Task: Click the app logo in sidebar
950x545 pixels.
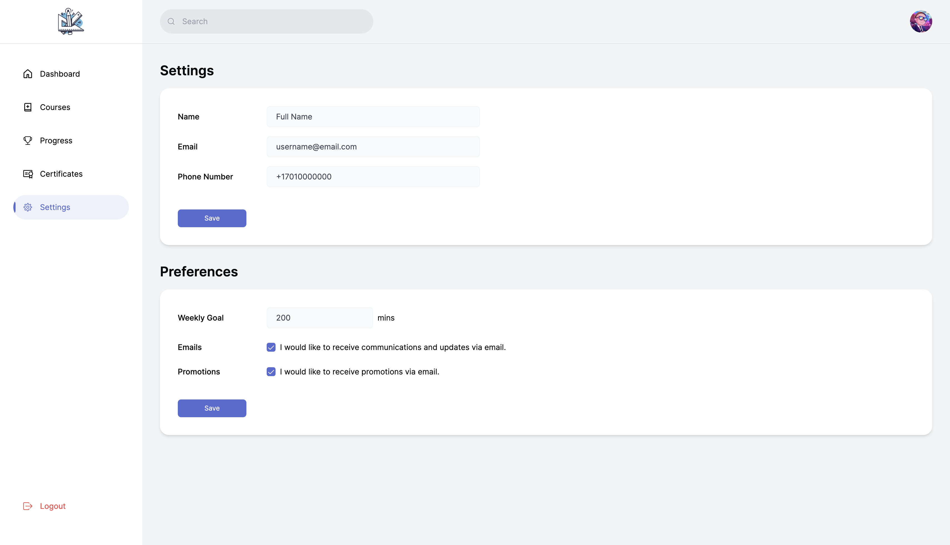Action: pos(71,21)
